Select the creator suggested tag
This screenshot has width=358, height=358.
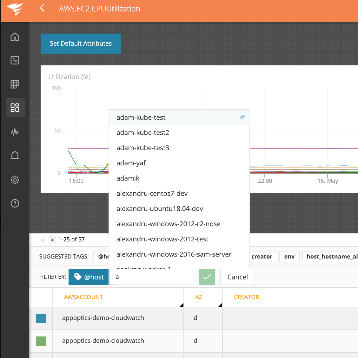tap(262, 257)
